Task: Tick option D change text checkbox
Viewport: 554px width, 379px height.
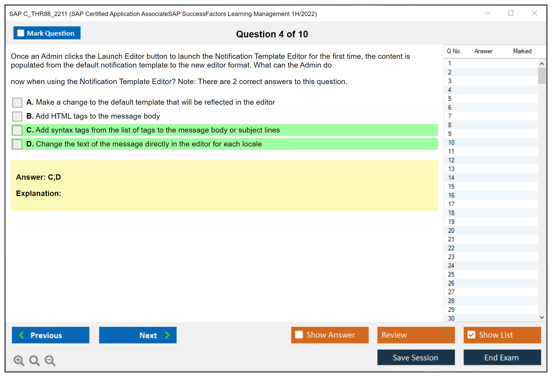Action: 17,144
